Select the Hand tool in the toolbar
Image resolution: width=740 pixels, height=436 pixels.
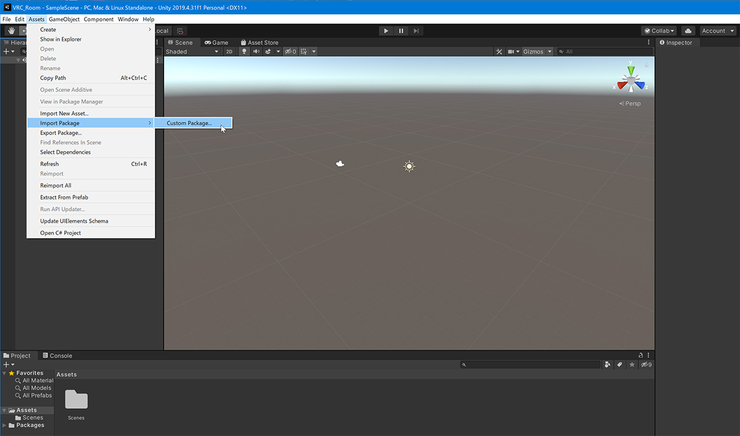pyautogui.click(x=11, y=31)
